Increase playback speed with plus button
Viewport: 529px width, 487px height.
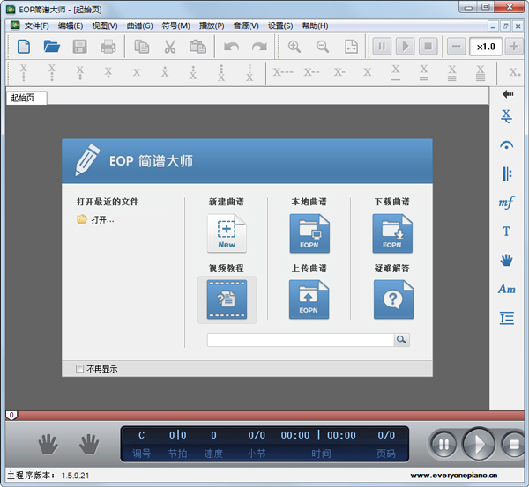(514, 46)
